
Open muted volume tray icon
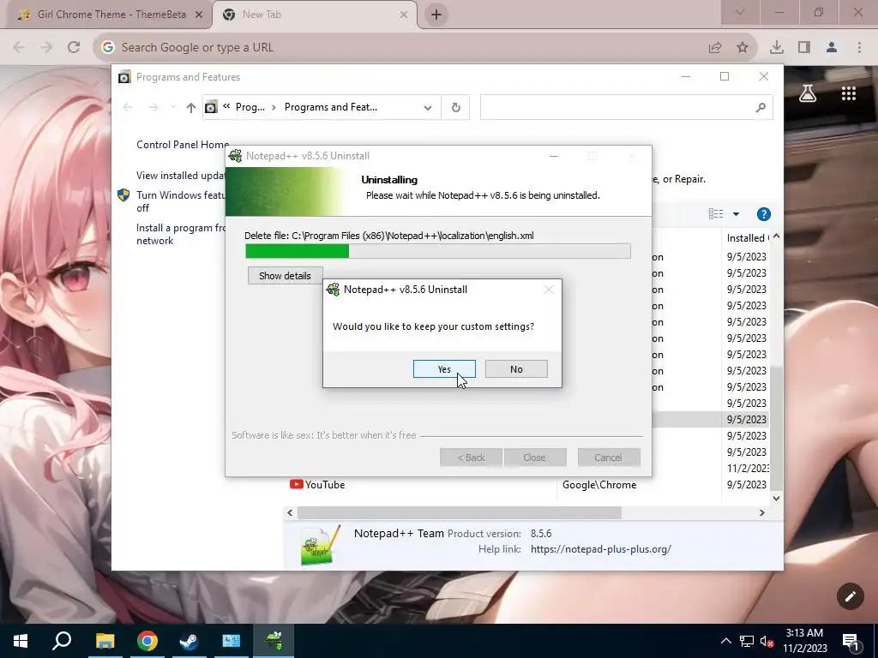point(767,641)
